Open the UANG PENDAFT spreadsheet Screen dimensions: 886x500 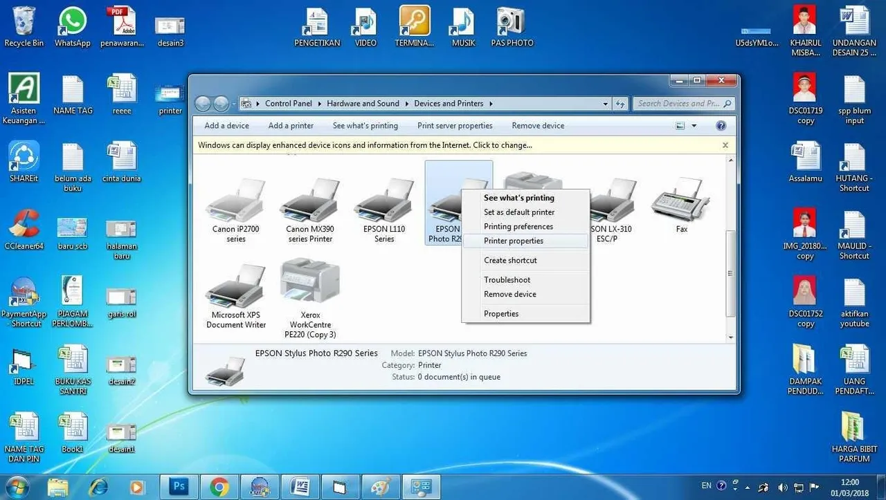(x=855, y=369)
